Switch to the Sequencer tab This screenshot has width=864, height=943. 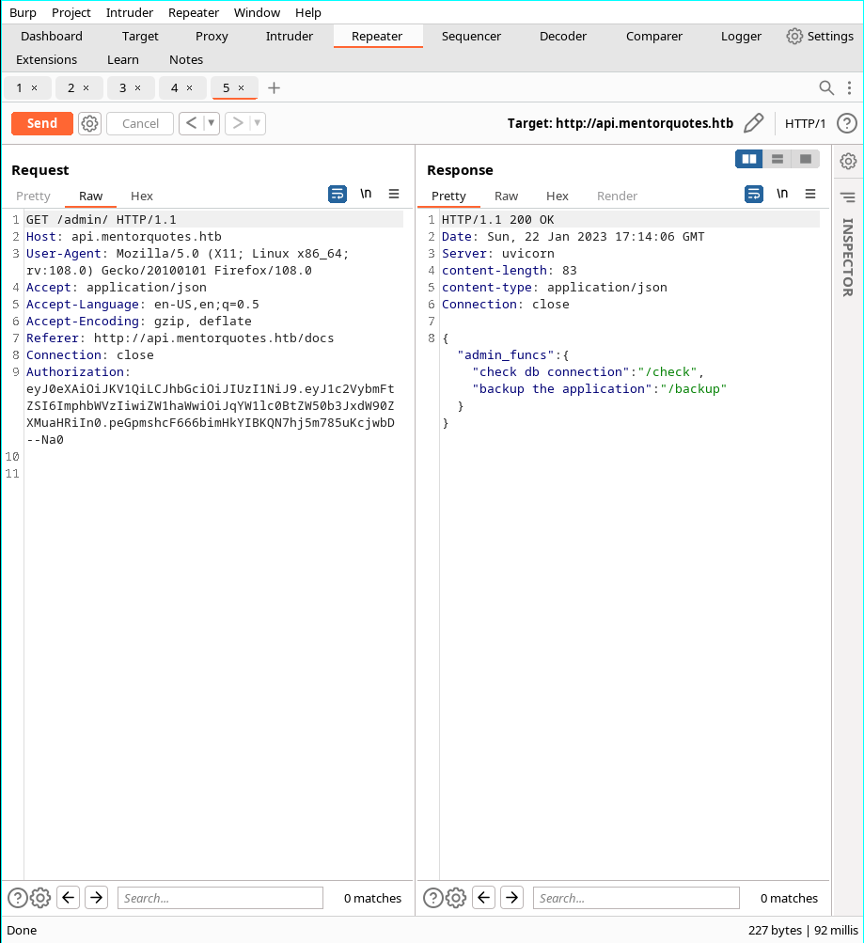(471, 36)
